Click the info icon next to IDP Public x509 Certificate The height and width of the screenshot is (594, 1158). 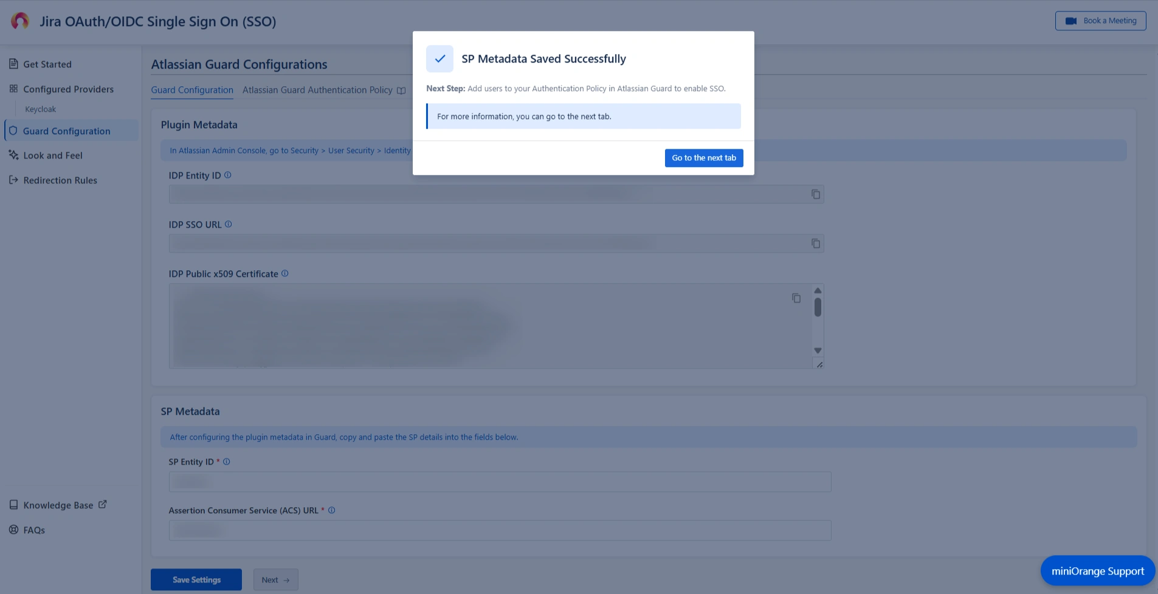285,273
